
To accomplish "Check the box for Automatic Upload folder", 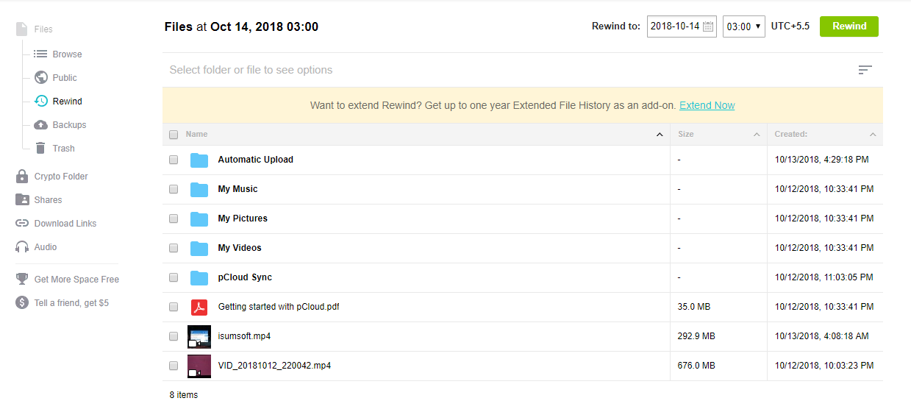I will tap(174, 160).
